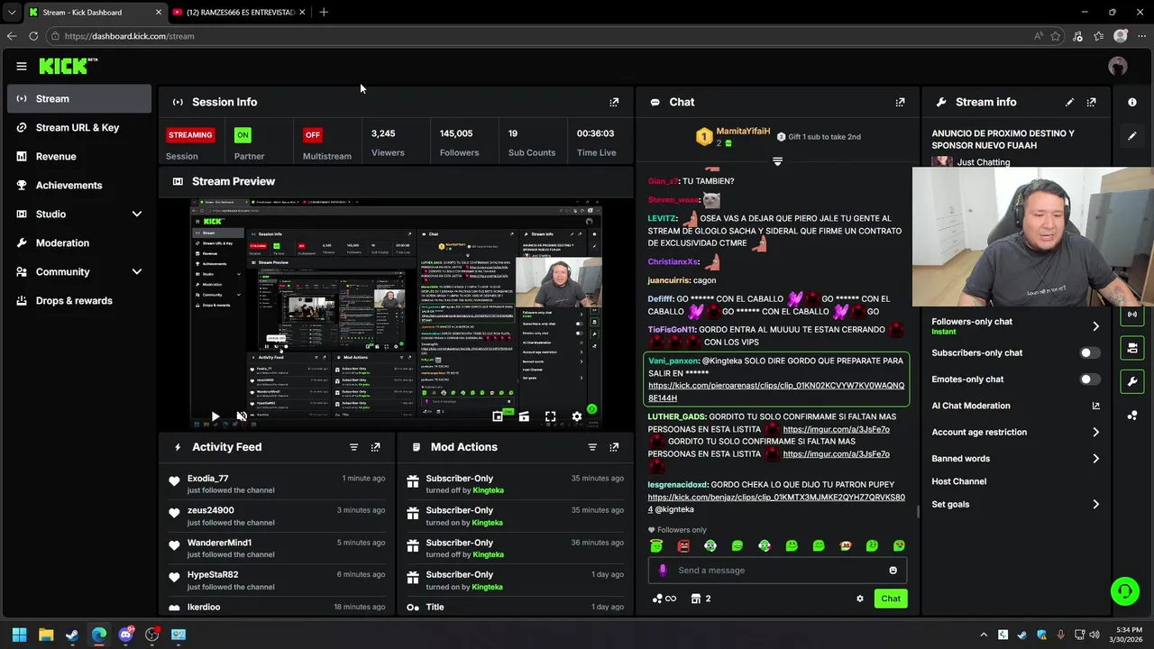Reload the page

(33, 36)
